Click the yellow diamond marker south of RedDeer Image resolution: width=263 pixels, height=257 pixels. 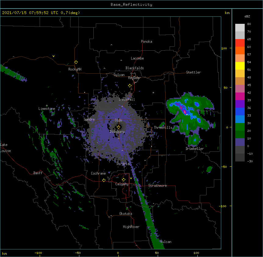pos(130,85)
